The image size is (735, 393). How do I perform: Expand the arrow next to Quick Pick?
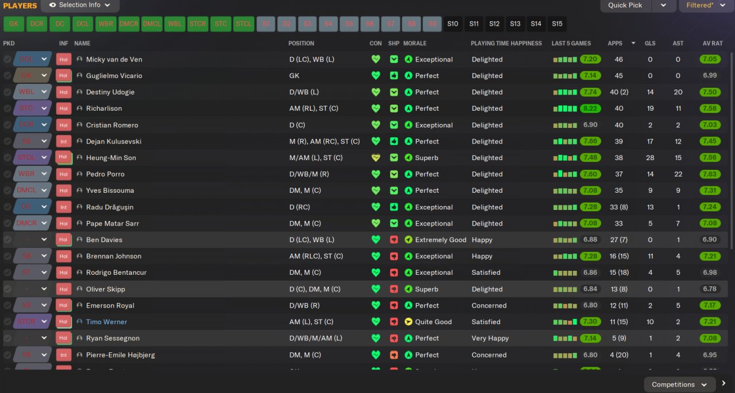(x=663, y=5)
